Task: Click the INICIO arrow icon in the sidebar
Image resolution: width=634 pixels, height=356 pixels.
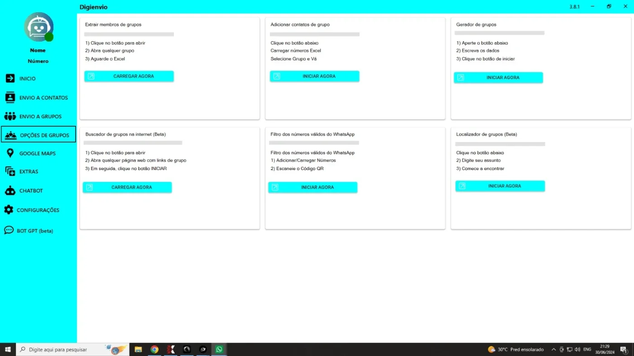Action: coord(10,78)
